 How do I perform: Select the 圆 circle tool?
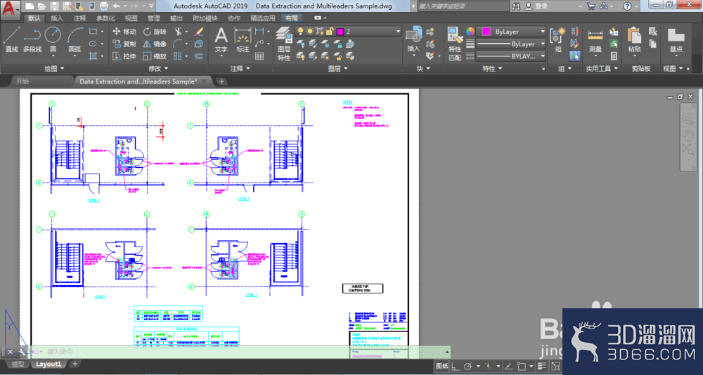(x=53, y=40)
